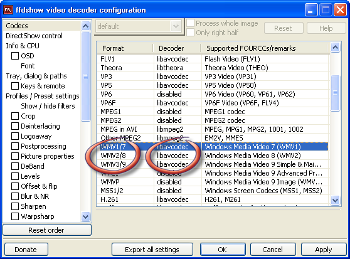Click the codec table scroll-up arrow
The width and height of the screenshot is (350, 259).
(336, 47)
